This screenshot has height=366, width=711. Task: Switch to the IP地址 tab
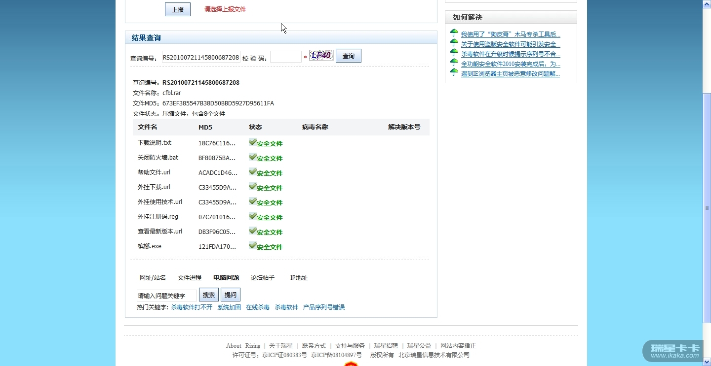tap(299, 278)
